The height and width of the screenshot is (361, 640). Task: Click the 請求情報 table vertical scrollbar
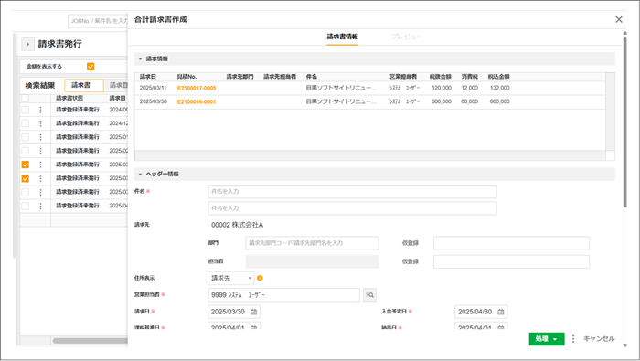click(x=610, y=111)
